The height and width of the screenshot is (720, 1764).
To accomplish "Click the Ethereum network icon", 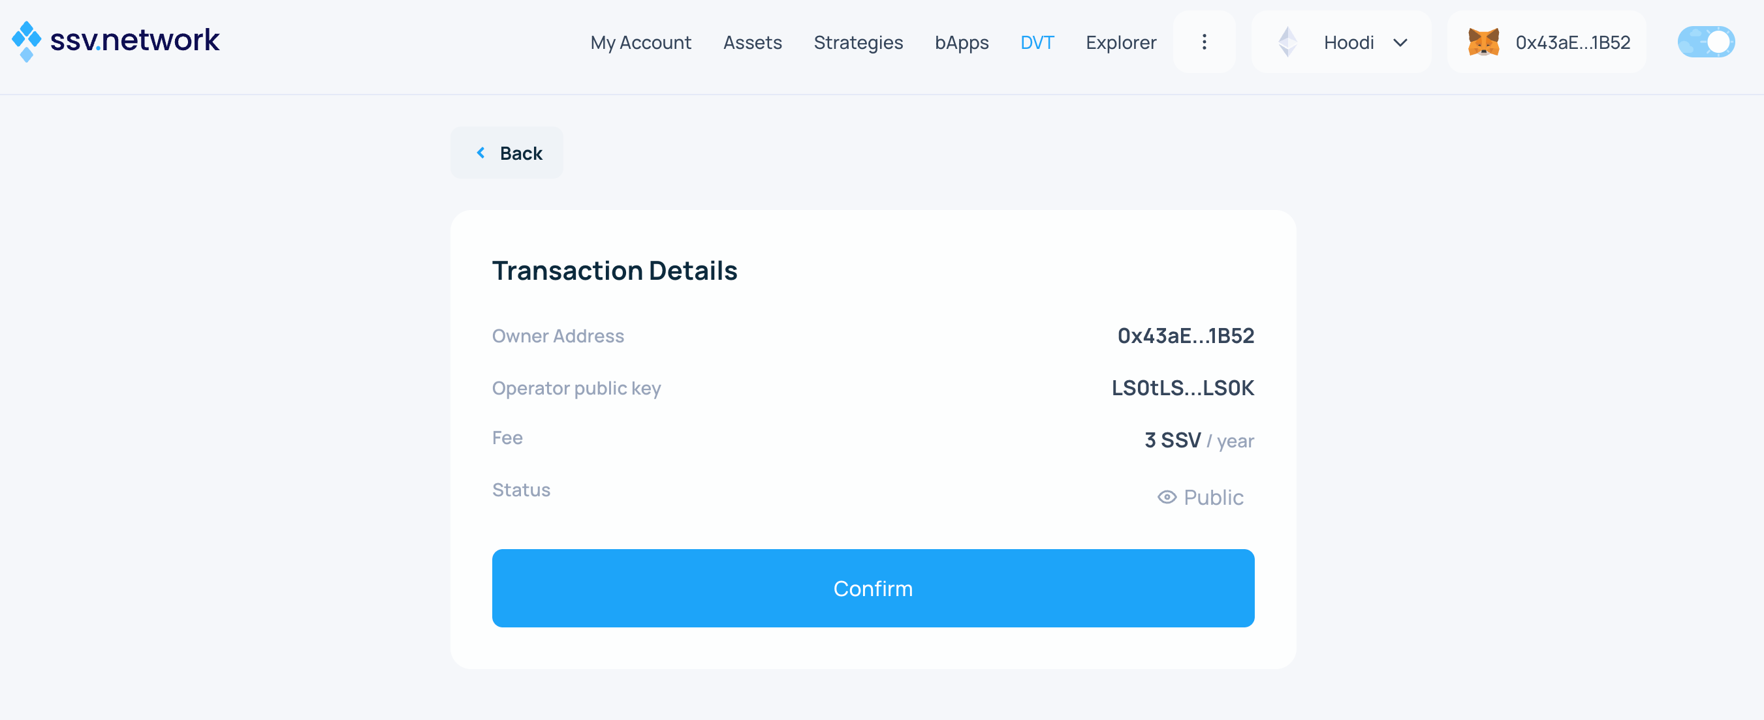I will (x=1287, y=42).
